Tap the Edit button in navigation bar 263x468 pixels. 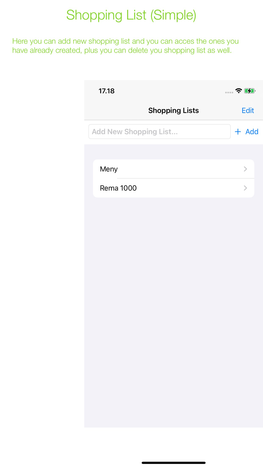pyautogui.click(x=247, y=111)
